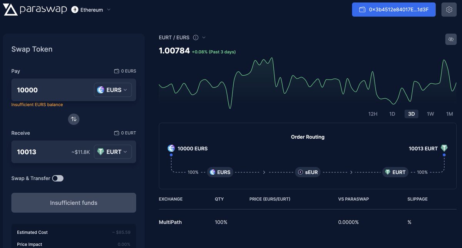462x248 pixels.
Task: Click the SLIPPAGE column header
Action: coord(417,199)
